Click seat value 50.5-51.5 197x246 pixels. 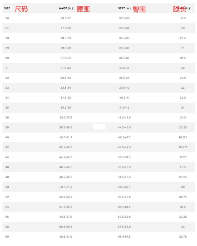click(124, 157)
